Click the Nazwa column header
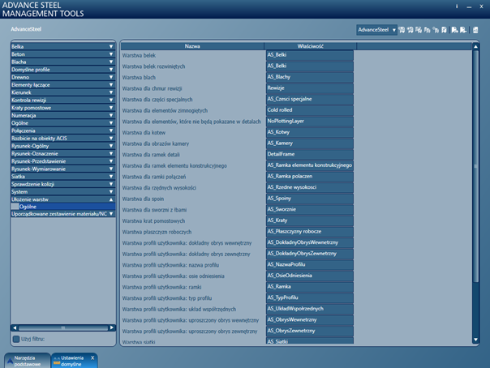The height and width of the screenshot is (368, 490). (x=192, y=46)
